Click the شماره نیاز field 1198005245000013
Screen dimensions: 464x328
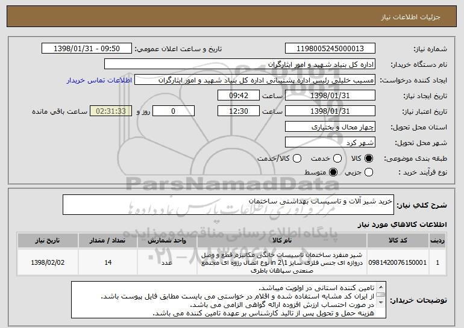[330, 49]
